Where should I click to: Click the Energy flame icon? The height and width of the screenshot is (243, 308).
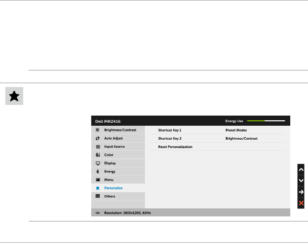click(98, 171)
